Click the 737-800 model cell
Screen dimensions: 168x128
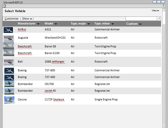[50, 70]
